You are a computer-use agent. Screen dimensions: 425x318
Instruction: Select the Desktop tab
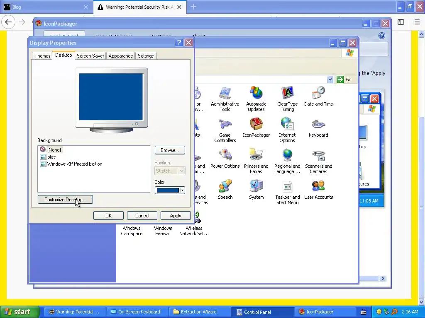(64, 55)
